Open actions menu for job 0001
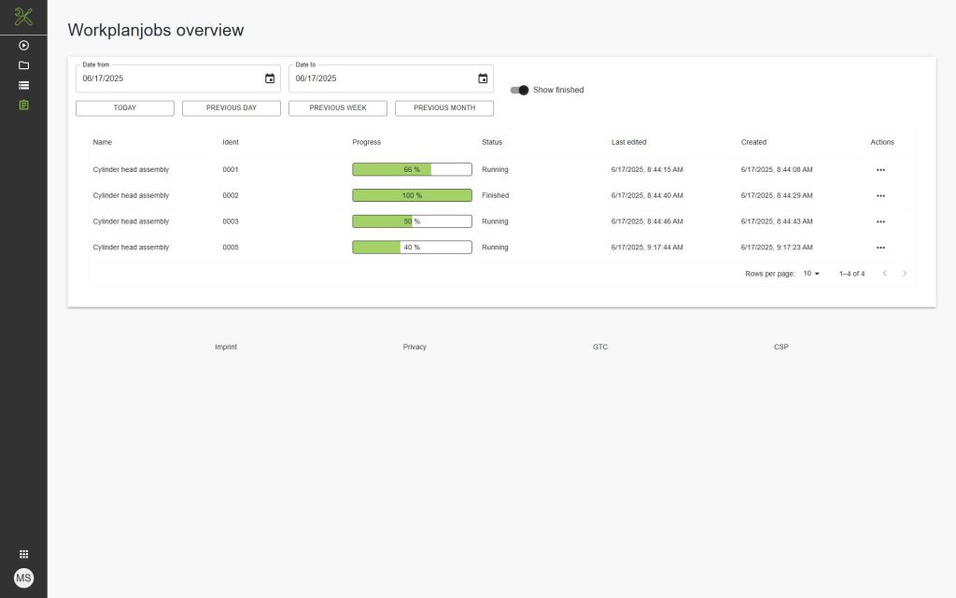The width and height of the screenshot is (956, 598). point(880,170)
